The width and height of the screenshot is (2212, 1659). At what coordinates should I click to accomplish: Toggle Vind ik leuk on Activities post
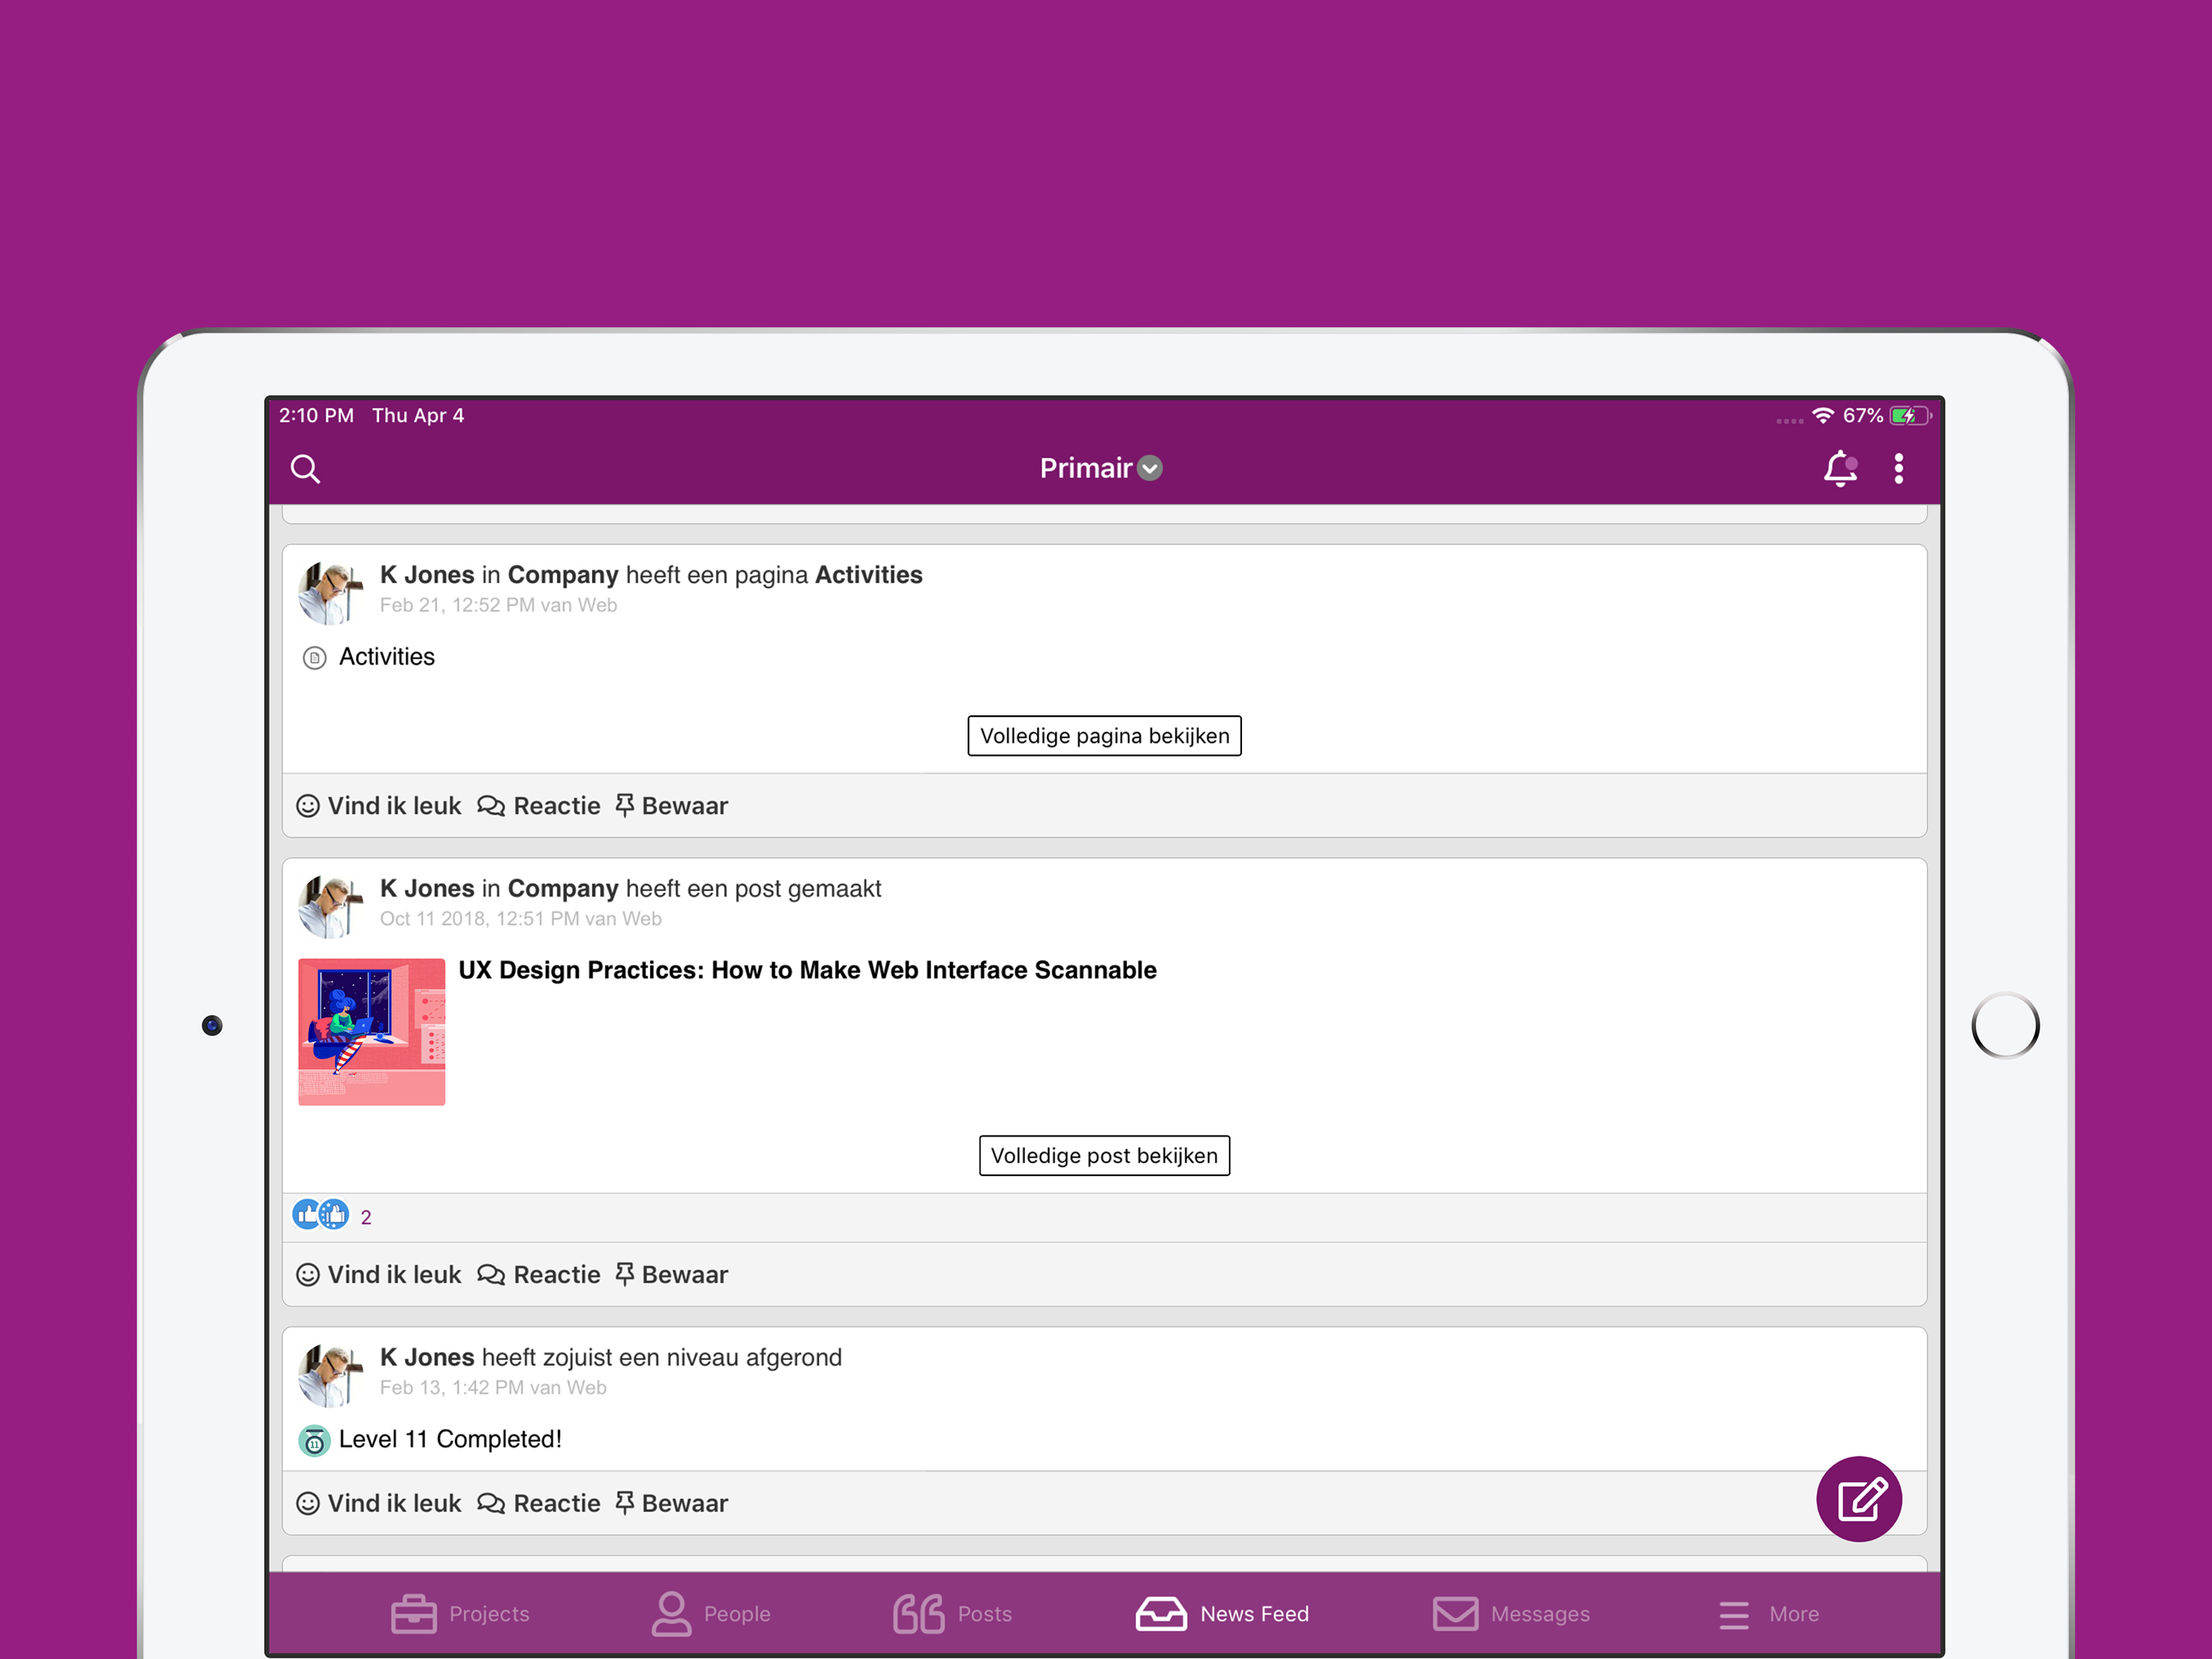tap(379, 805)
